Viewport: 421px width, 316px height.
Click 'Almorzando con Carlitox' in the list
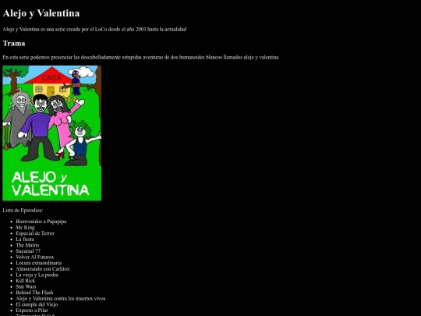coord(43,268)
